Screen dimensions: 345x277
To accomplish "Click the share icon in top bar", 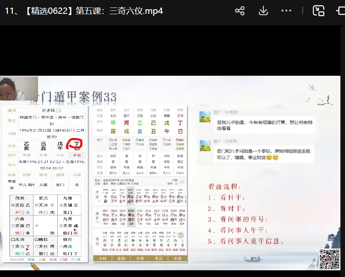I will pos(240,11).
